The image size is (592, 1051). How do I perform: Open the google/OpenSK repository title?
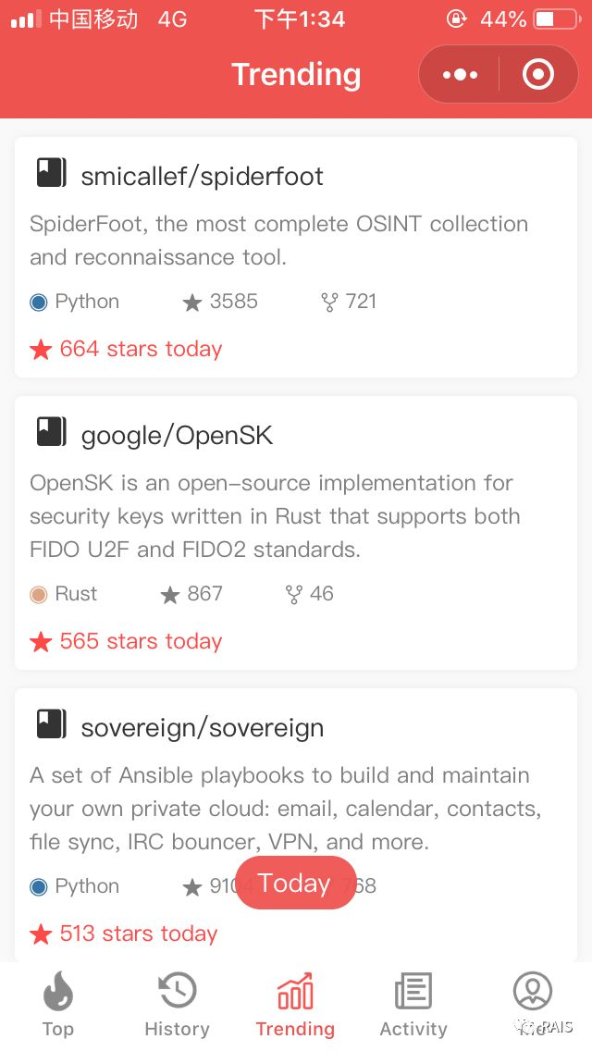[177, 435]
